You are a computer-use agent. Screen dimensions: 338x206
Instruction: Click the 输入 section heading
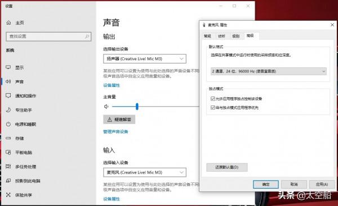pos(109,150)
